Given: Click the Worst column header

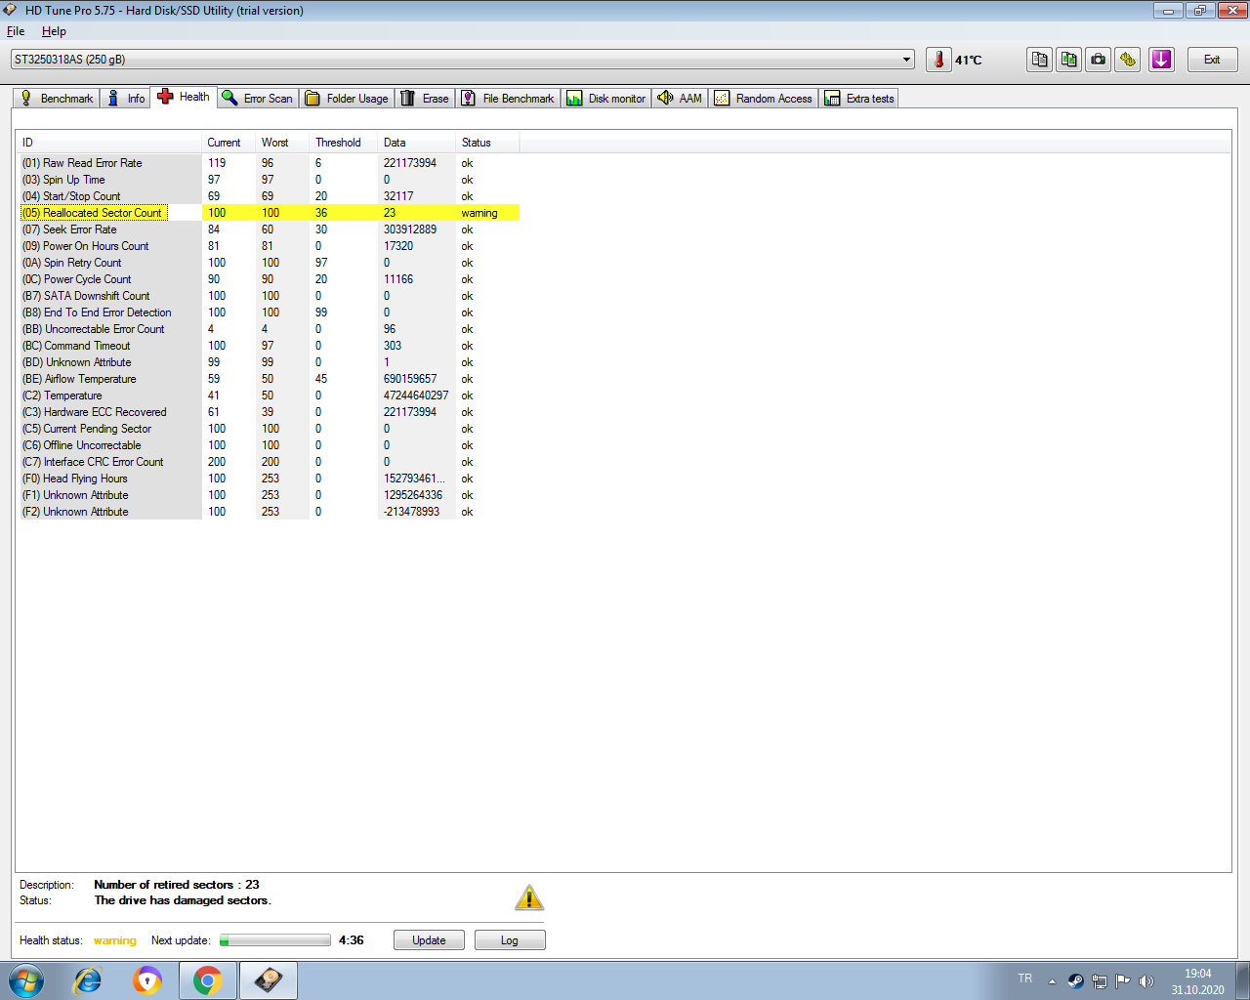Looking at the screenshot, I should [282, 143].
